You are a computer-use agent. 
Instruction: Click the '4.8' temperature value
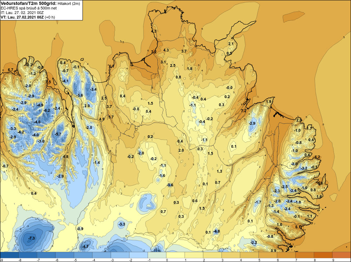pyautogui.click(x=66, y=157)
